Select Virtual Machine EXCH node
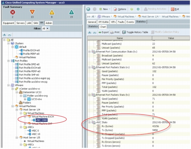This screenshot has height=149, width=191. coord(43,117)
